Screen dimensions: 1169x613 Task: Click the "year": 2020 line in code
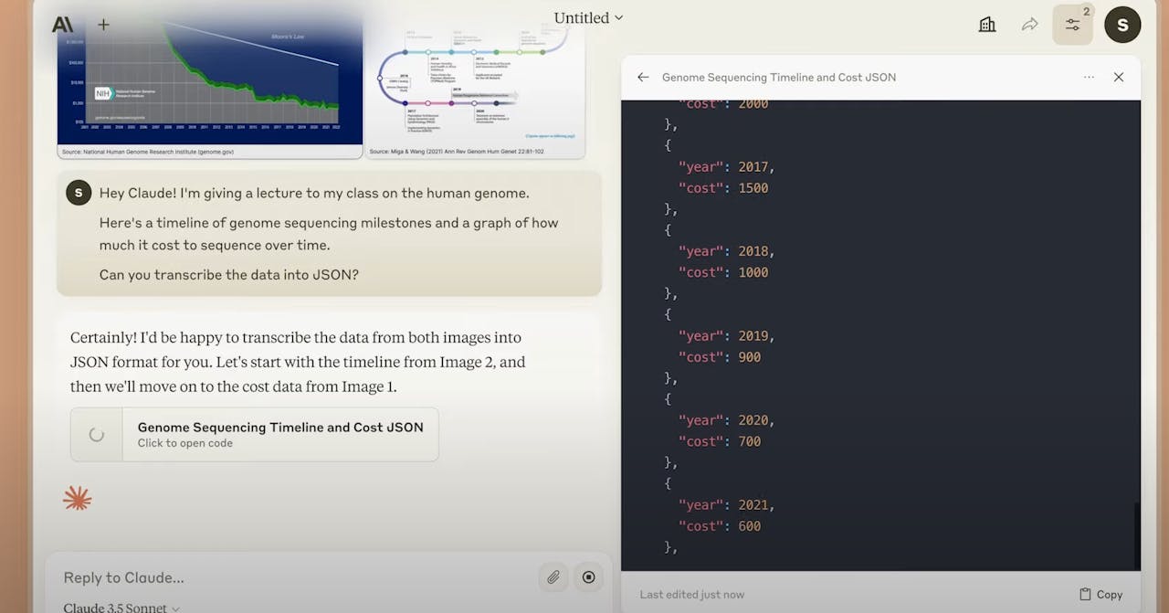pos(727,420)
